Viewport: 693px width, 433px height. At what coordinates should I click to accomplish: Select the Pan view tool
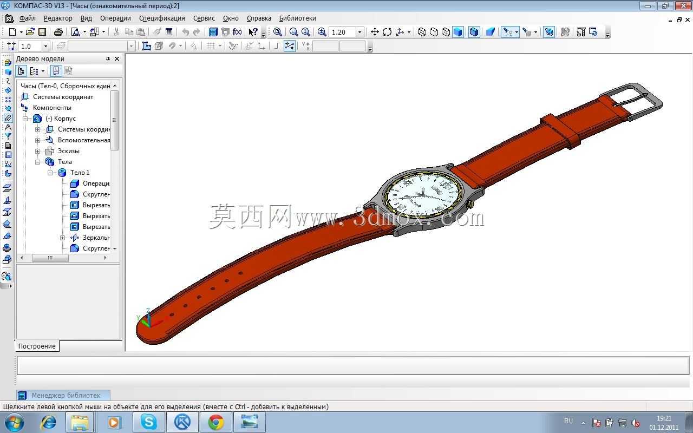pyautogui.click(x=375, y=32)
